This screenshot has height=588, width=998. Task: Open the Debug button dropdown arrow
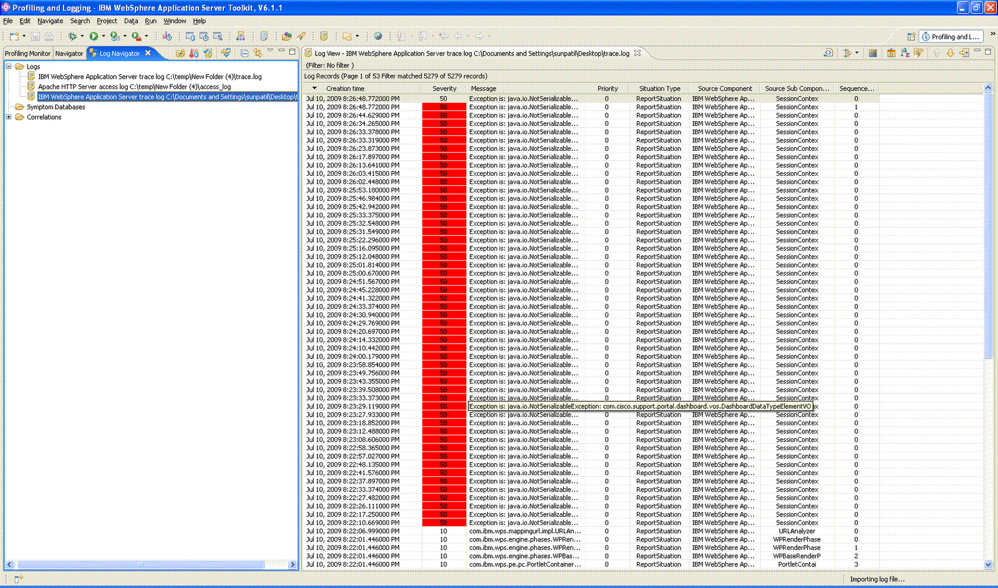pos(82,36)
